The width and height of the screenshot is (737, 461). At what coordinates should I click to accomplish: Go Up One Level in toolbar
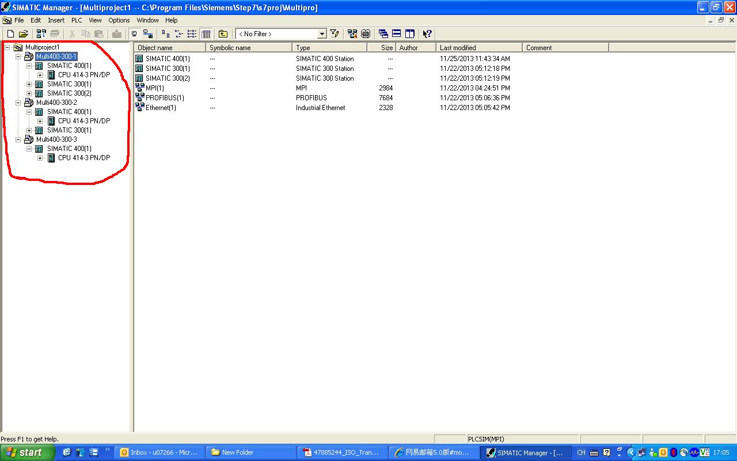point(223,34)
